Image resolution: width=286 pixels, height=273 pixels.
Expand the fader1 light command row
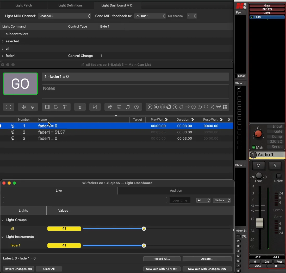[x=3, y=56]
